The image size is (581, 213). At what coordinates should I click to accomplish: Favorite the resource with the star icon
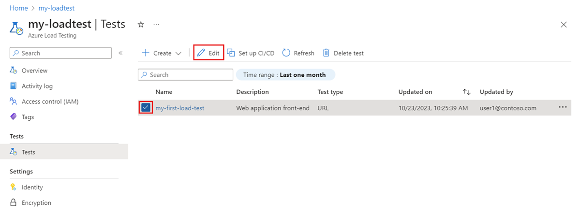(141, 24)
